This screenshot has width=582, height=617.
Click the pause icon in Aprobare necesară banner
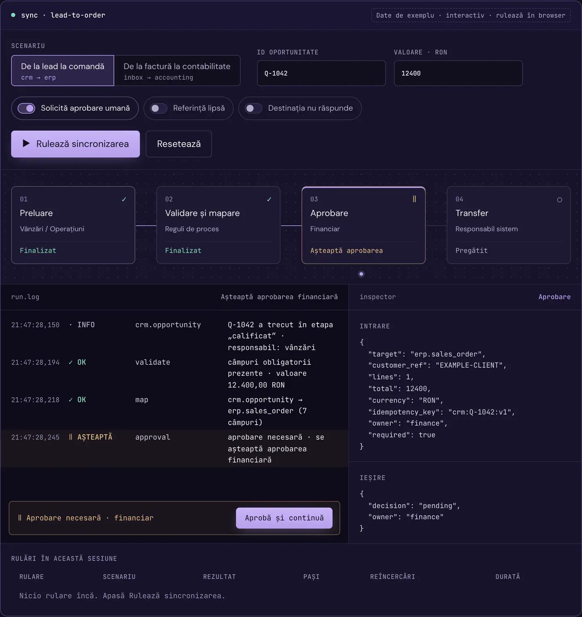20,518
